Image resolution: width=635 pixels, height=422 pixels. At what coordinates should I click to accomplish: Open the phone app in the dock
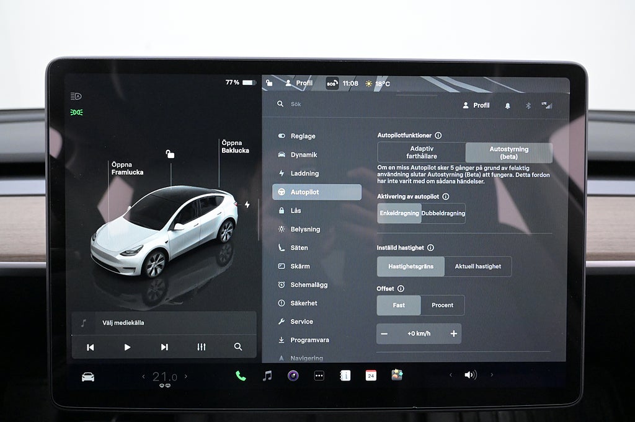(241, 376)
